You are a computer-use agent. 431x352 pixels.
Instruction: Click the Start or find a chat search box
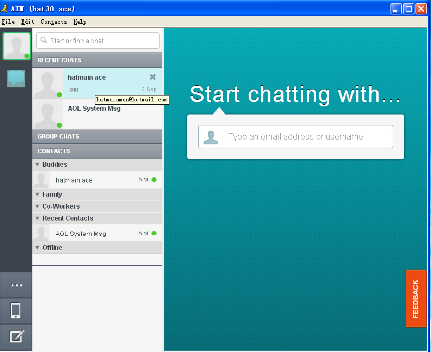[x=98, y=41]
